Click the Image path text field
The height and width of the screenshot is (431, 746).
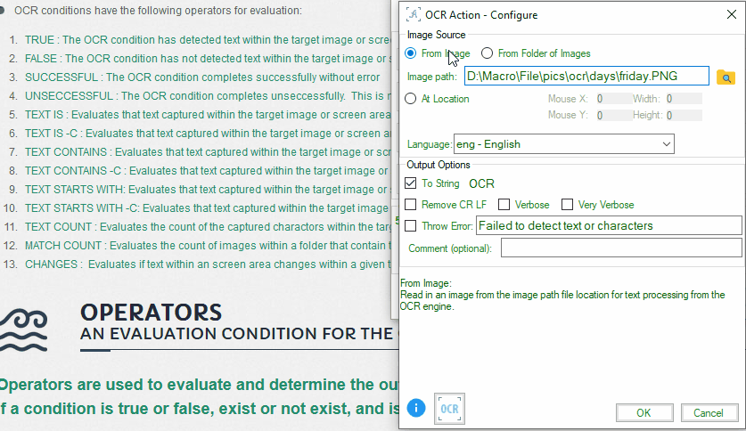586,77
